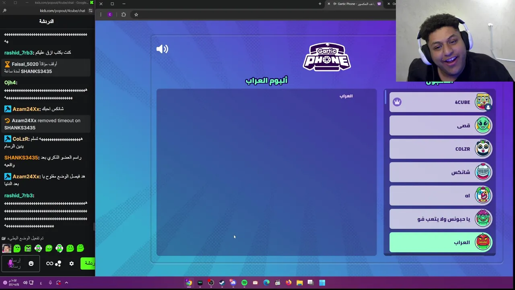Select player اه in the album list
The height and width of the screenshot is (290, 515).
441,196
